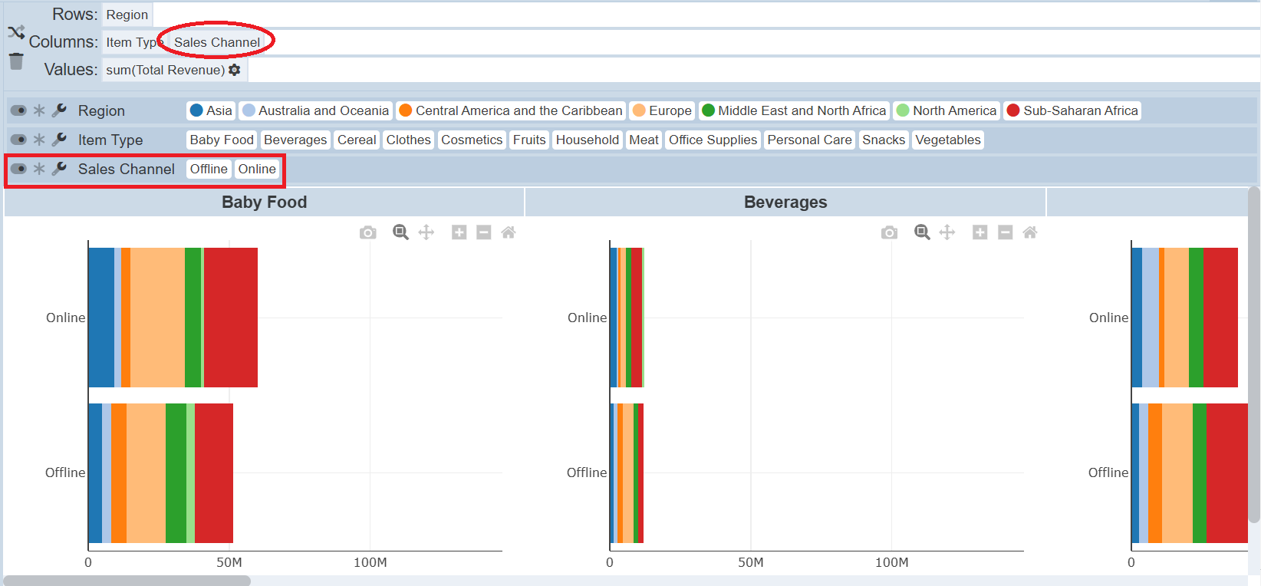Image resolution: width=1261 pixels, height=586 pixels.
Task: Open the gear settings on sum(Total Revenue)
Action: (235, 70)
